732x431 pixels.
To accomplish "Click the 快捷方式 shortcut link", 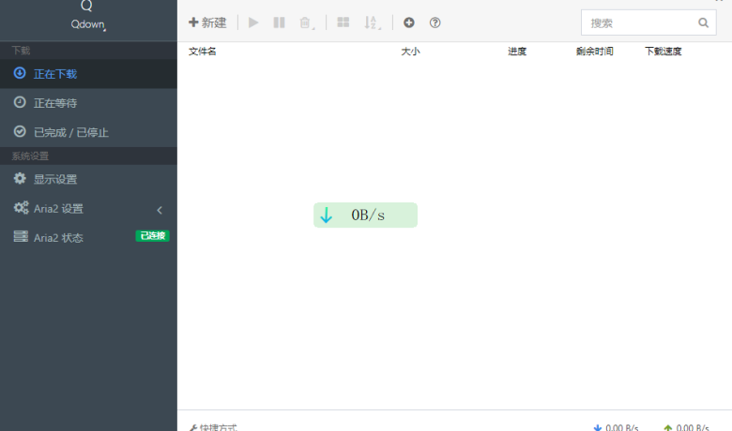I will tap(214, 427).
